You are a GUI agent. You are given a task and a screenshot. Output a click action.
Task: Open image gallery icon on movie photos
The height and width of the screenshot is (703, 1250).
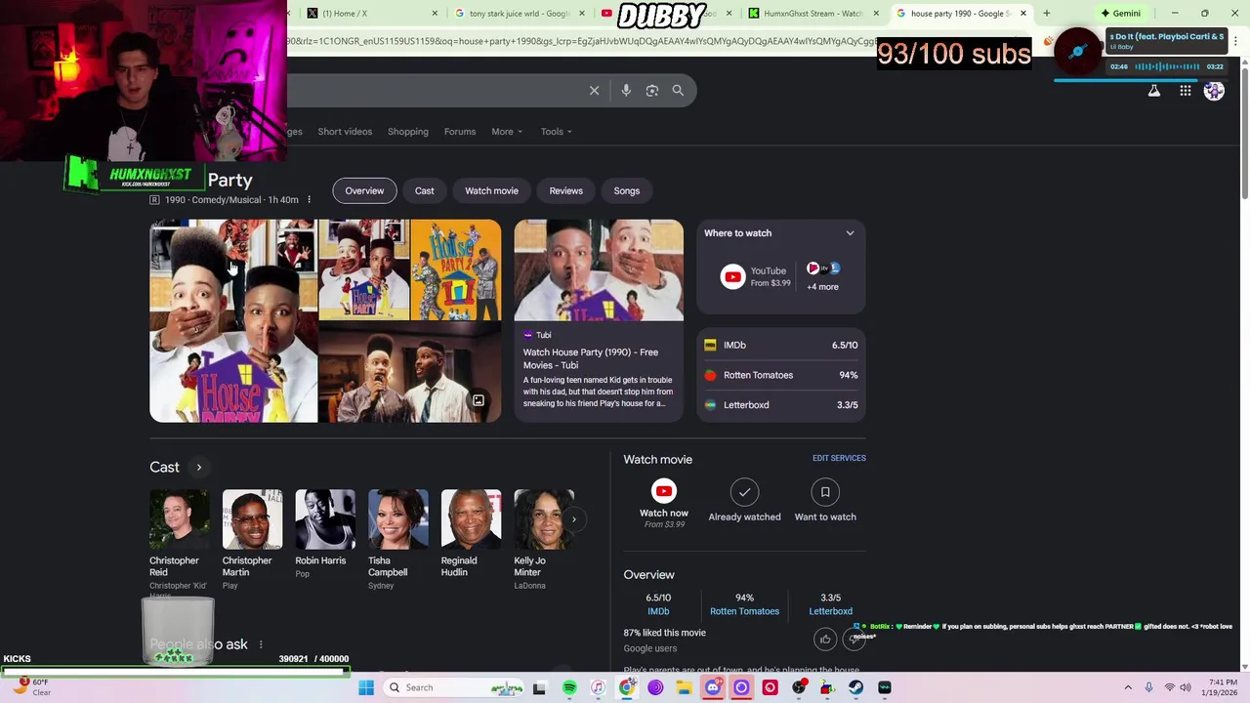(x=479, y=401)
